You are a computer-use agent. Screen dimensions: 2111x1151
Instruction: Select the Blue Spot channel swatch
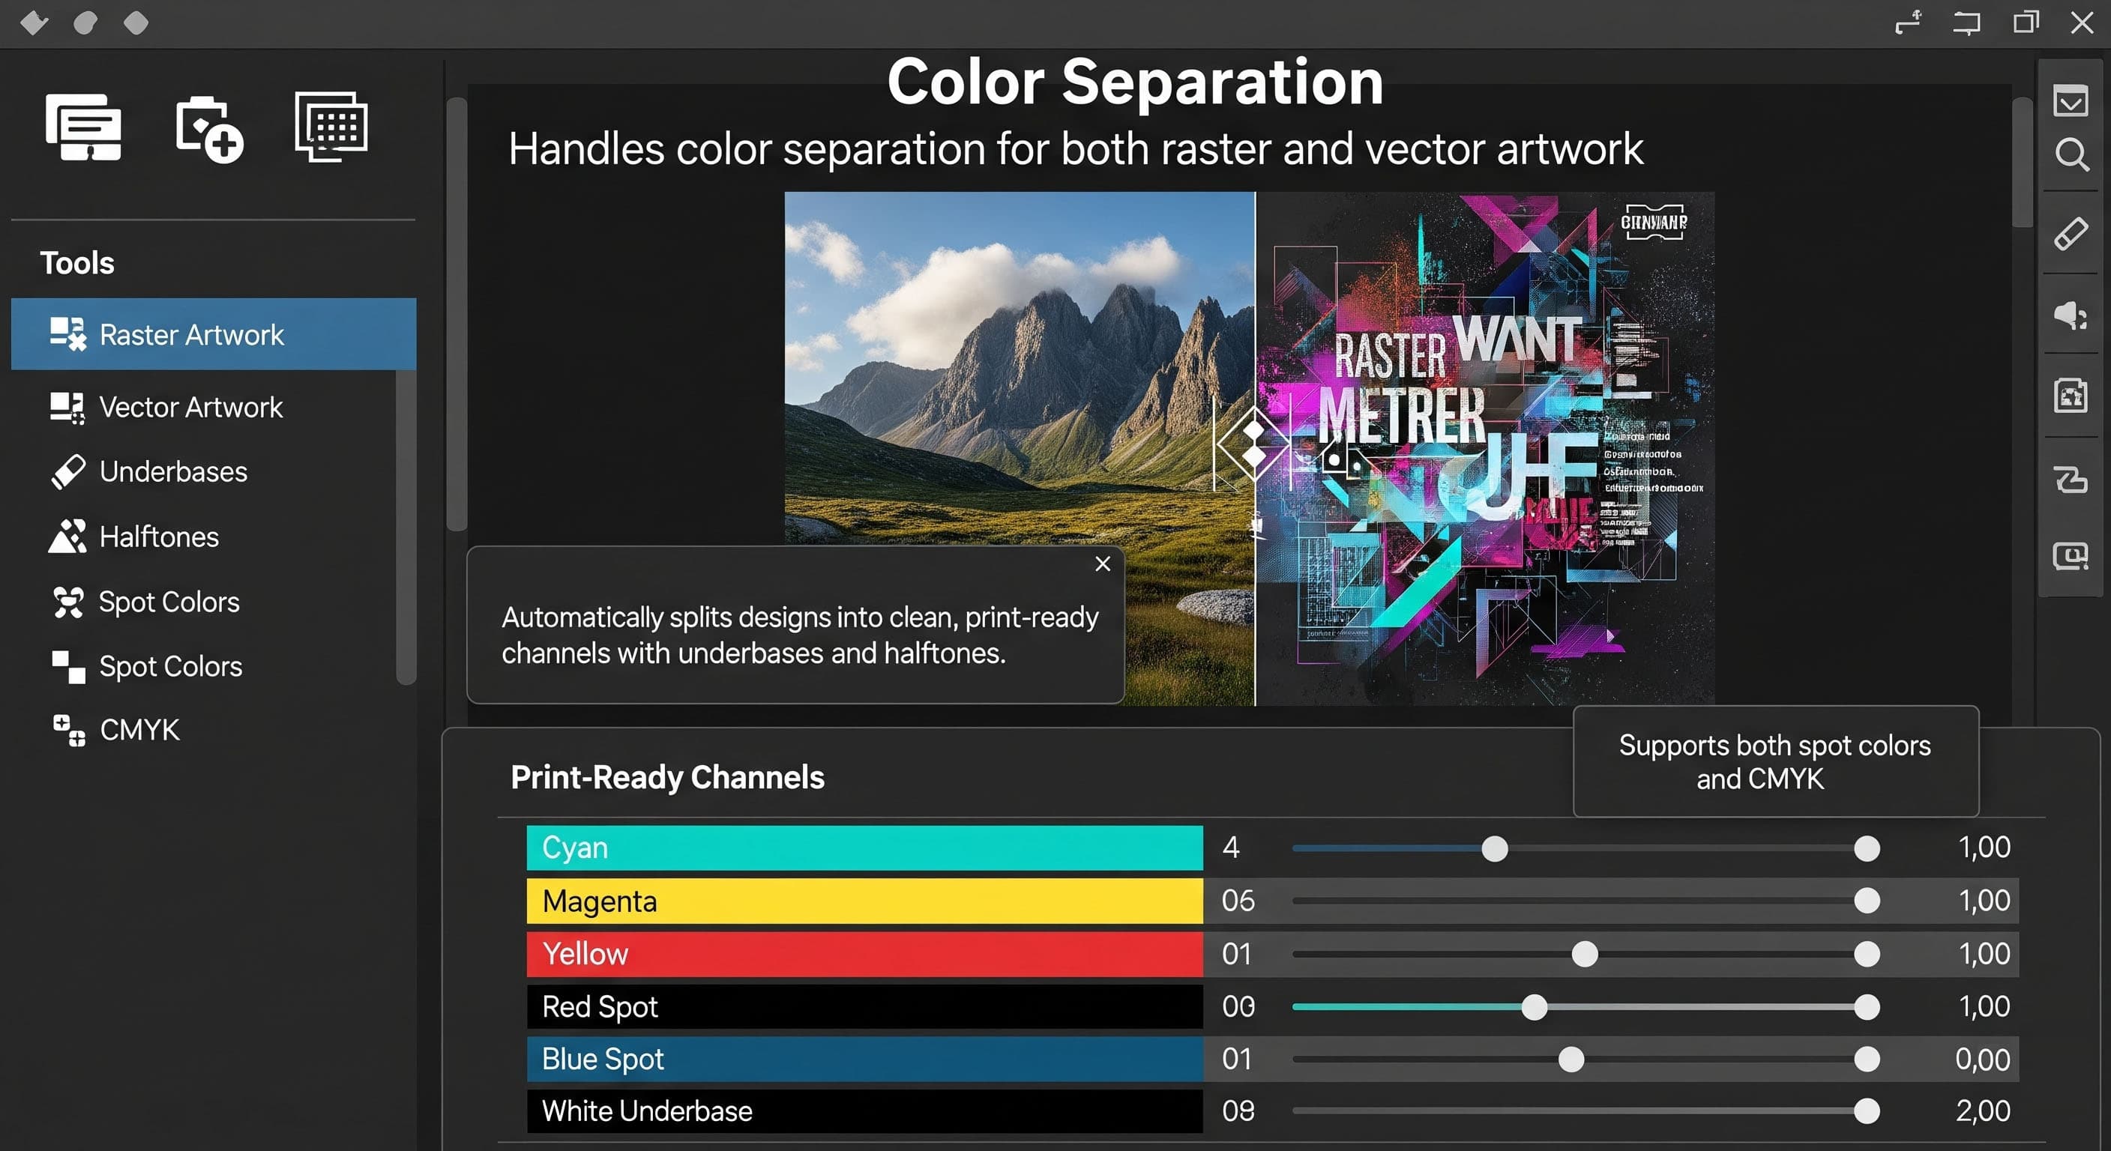click(x=864, y=1060)
